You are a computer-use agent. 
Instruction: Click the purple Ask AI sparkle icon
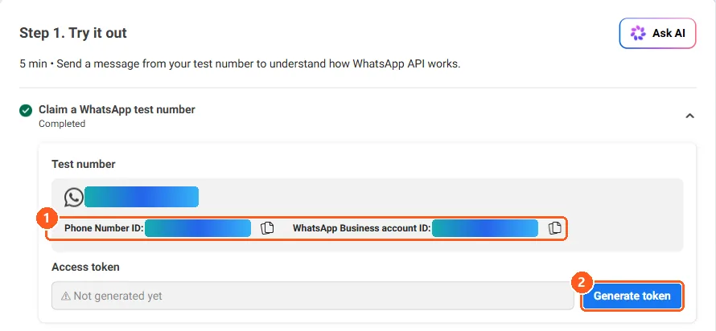(x=638, y=33)
